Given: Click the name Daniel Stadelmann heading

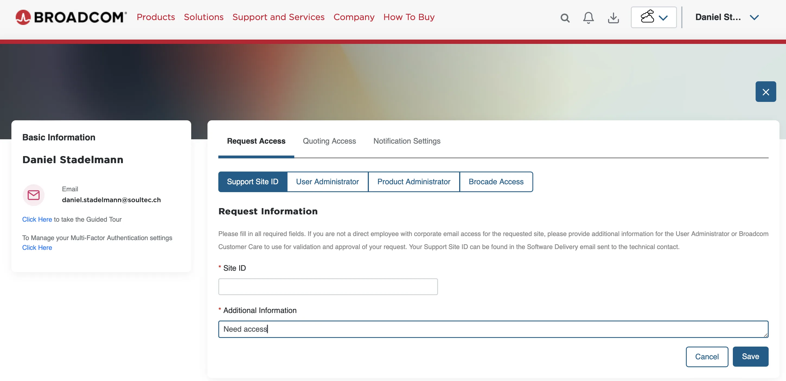Looking at the screenshot, I should (73, 160).
